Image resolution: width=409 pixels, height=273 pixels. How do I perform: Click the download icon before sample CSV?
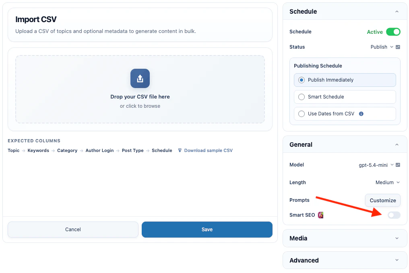click(180, 150)
